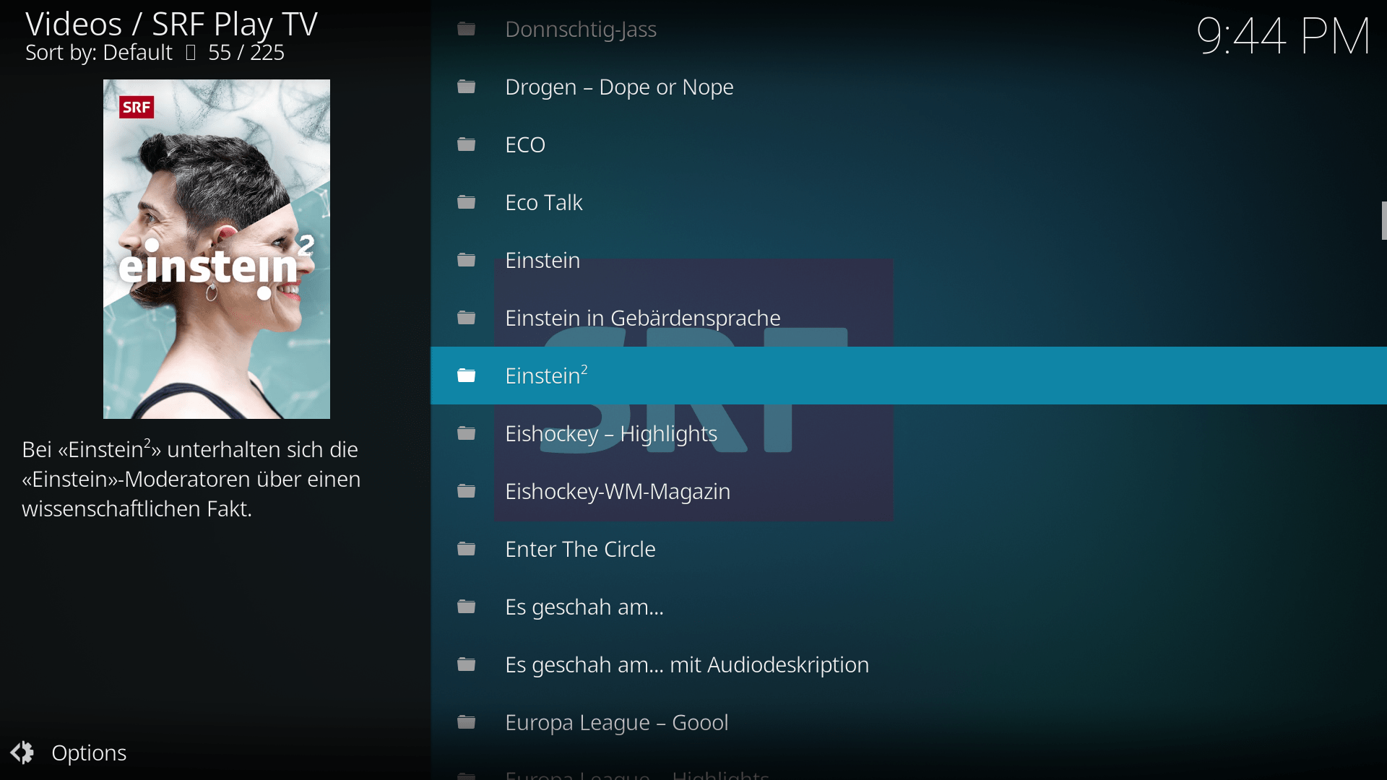Scroll down the content list

pyautogui.click(x=1383, y=571)
